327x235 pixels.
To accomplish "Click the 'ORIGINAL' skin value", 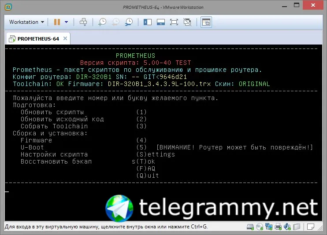I will [254, 84].
